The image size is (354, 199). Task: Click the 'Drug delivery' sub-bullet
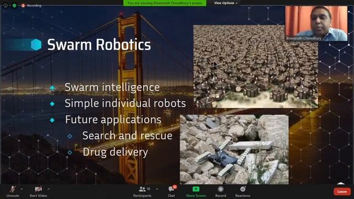point(116,152)
